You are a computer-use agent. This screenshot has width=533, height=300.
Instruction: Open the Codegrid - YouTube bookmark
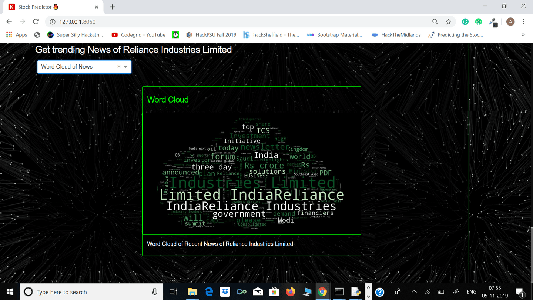pos(138,35)
